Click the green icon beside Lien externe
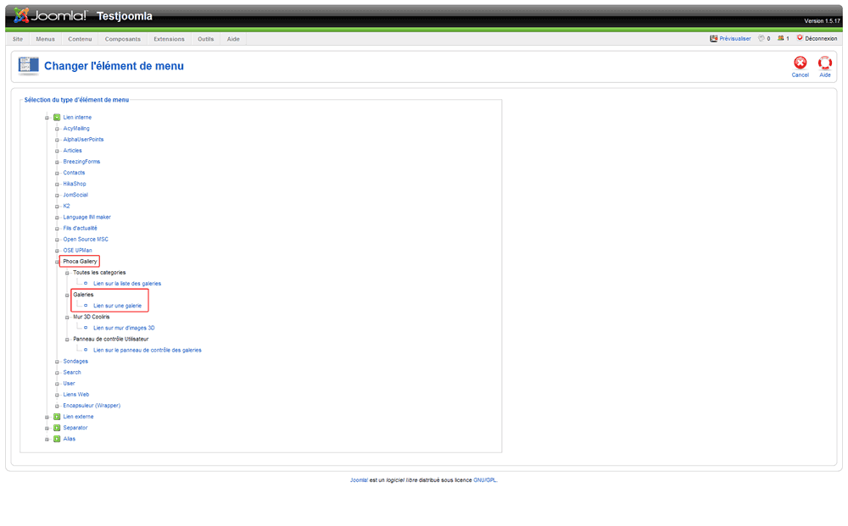The image size is (848, 526). coord(57,417)
